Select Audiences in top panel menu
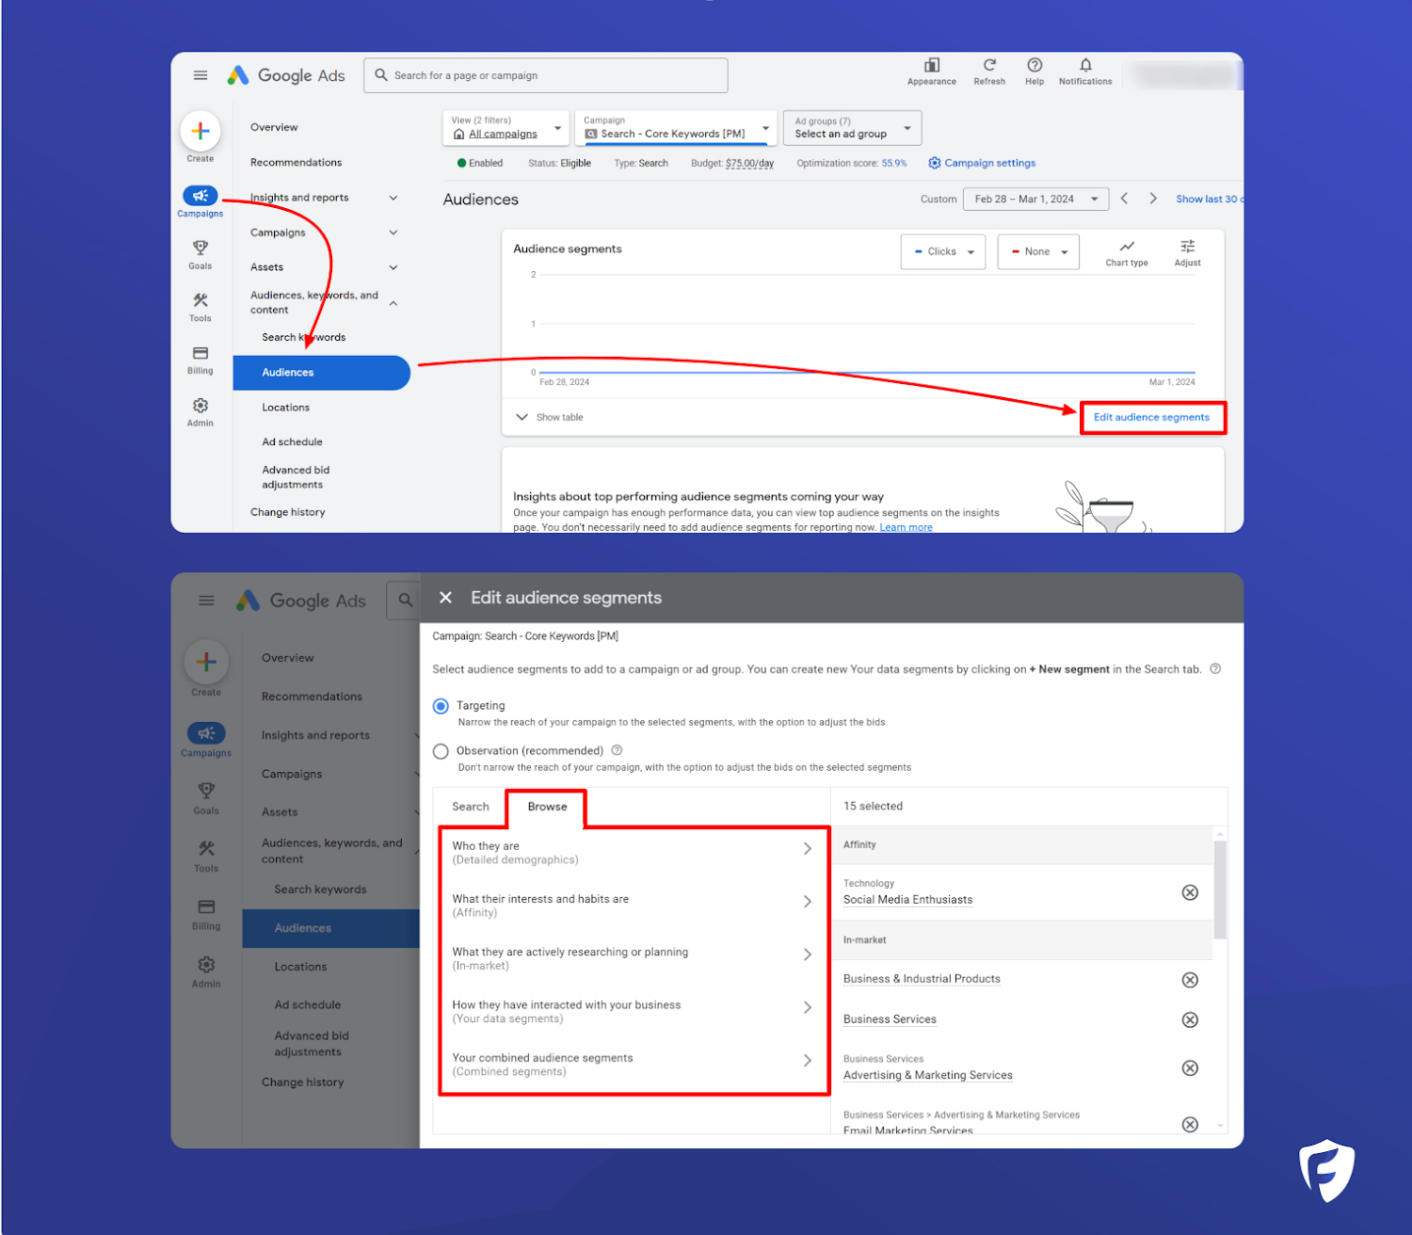Image resolution: width=1412 pixels, height=1235 pixels. [x=321, y=373]
